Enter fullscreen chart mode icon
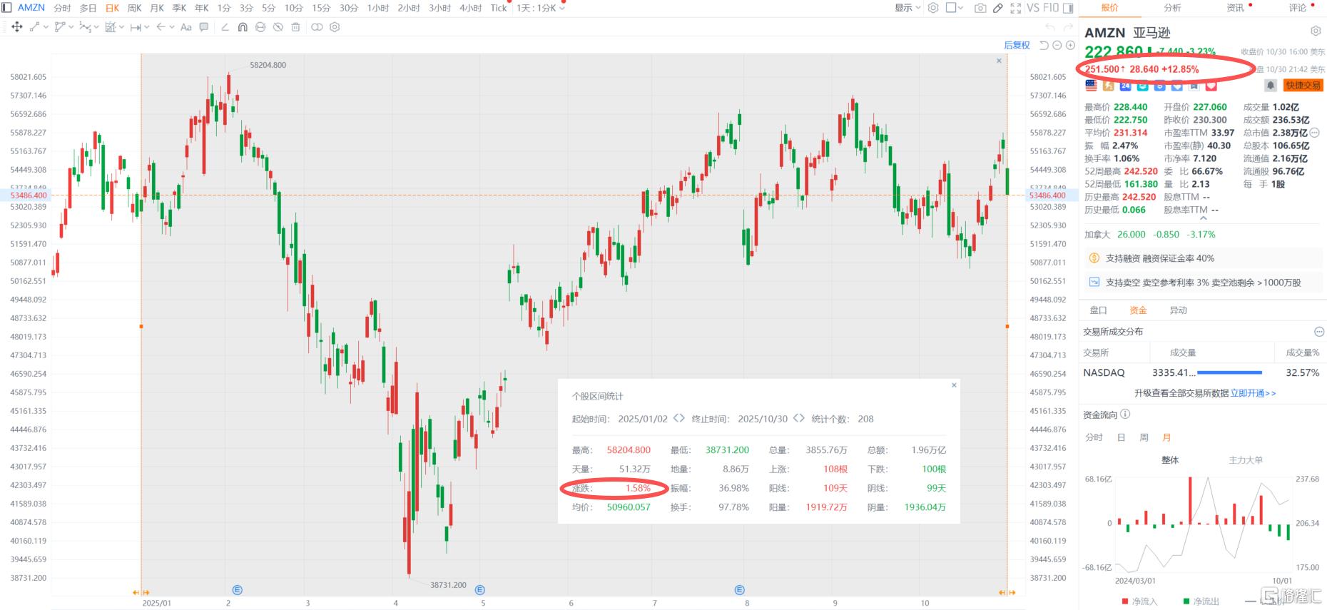This screenshot has width=1327, height=610. [x=1015, y=8]
